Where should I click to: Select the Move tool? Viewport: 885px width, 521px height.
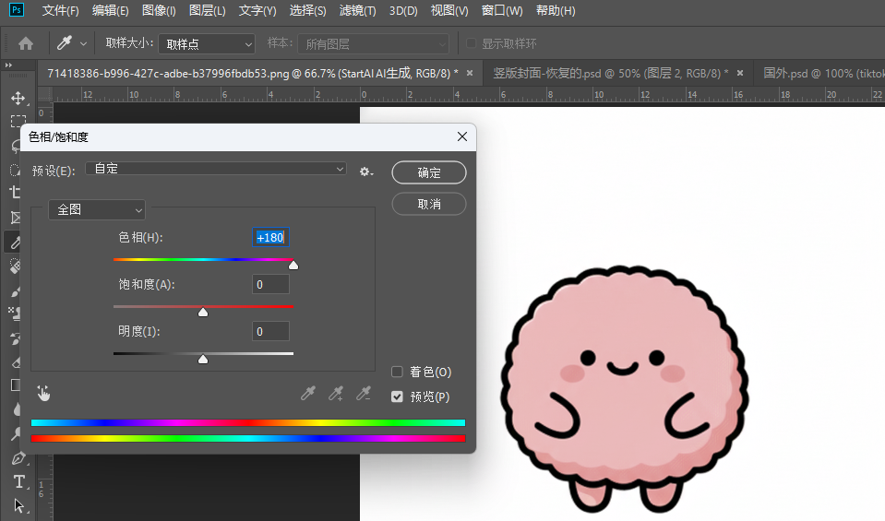tap(17, 98)
